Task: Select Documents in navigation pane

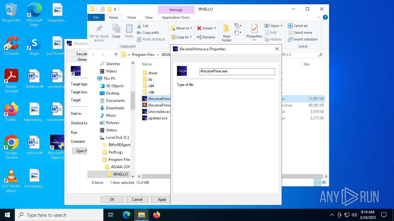Action: click(x=115, y=101)
